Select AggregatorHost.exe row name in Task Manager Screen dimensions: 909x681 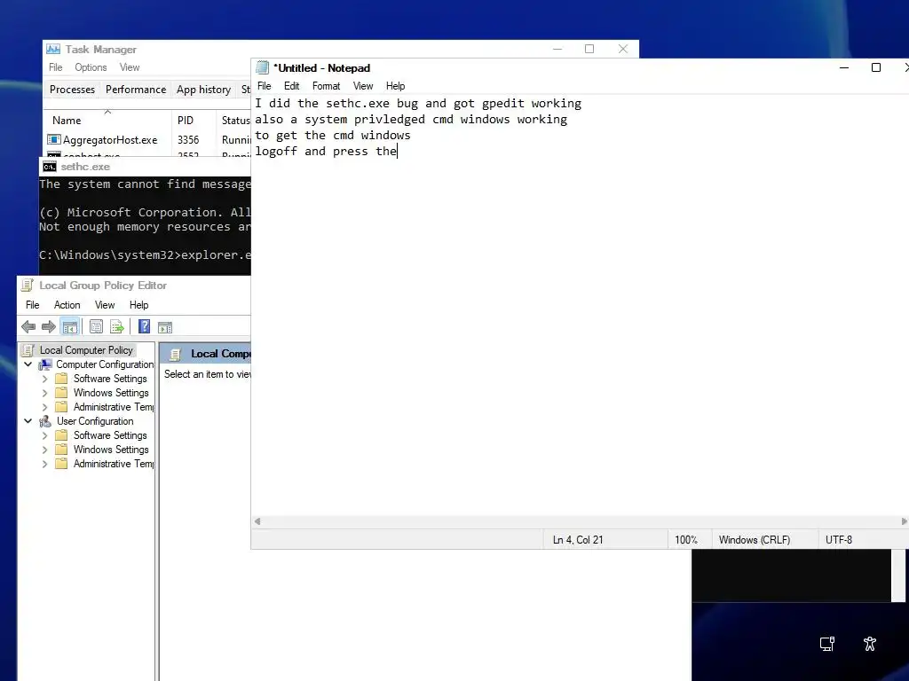click(110, 139)
